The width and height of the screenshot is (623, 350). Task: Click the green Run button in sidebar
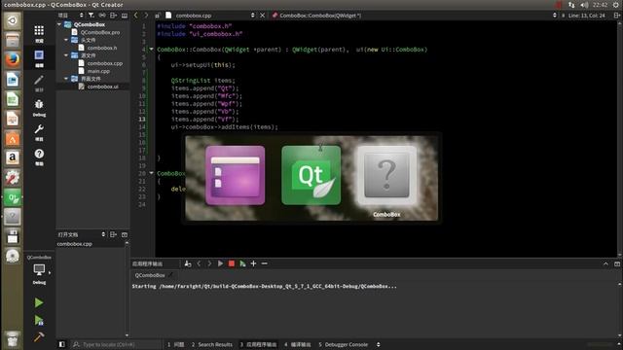[39, 302]
